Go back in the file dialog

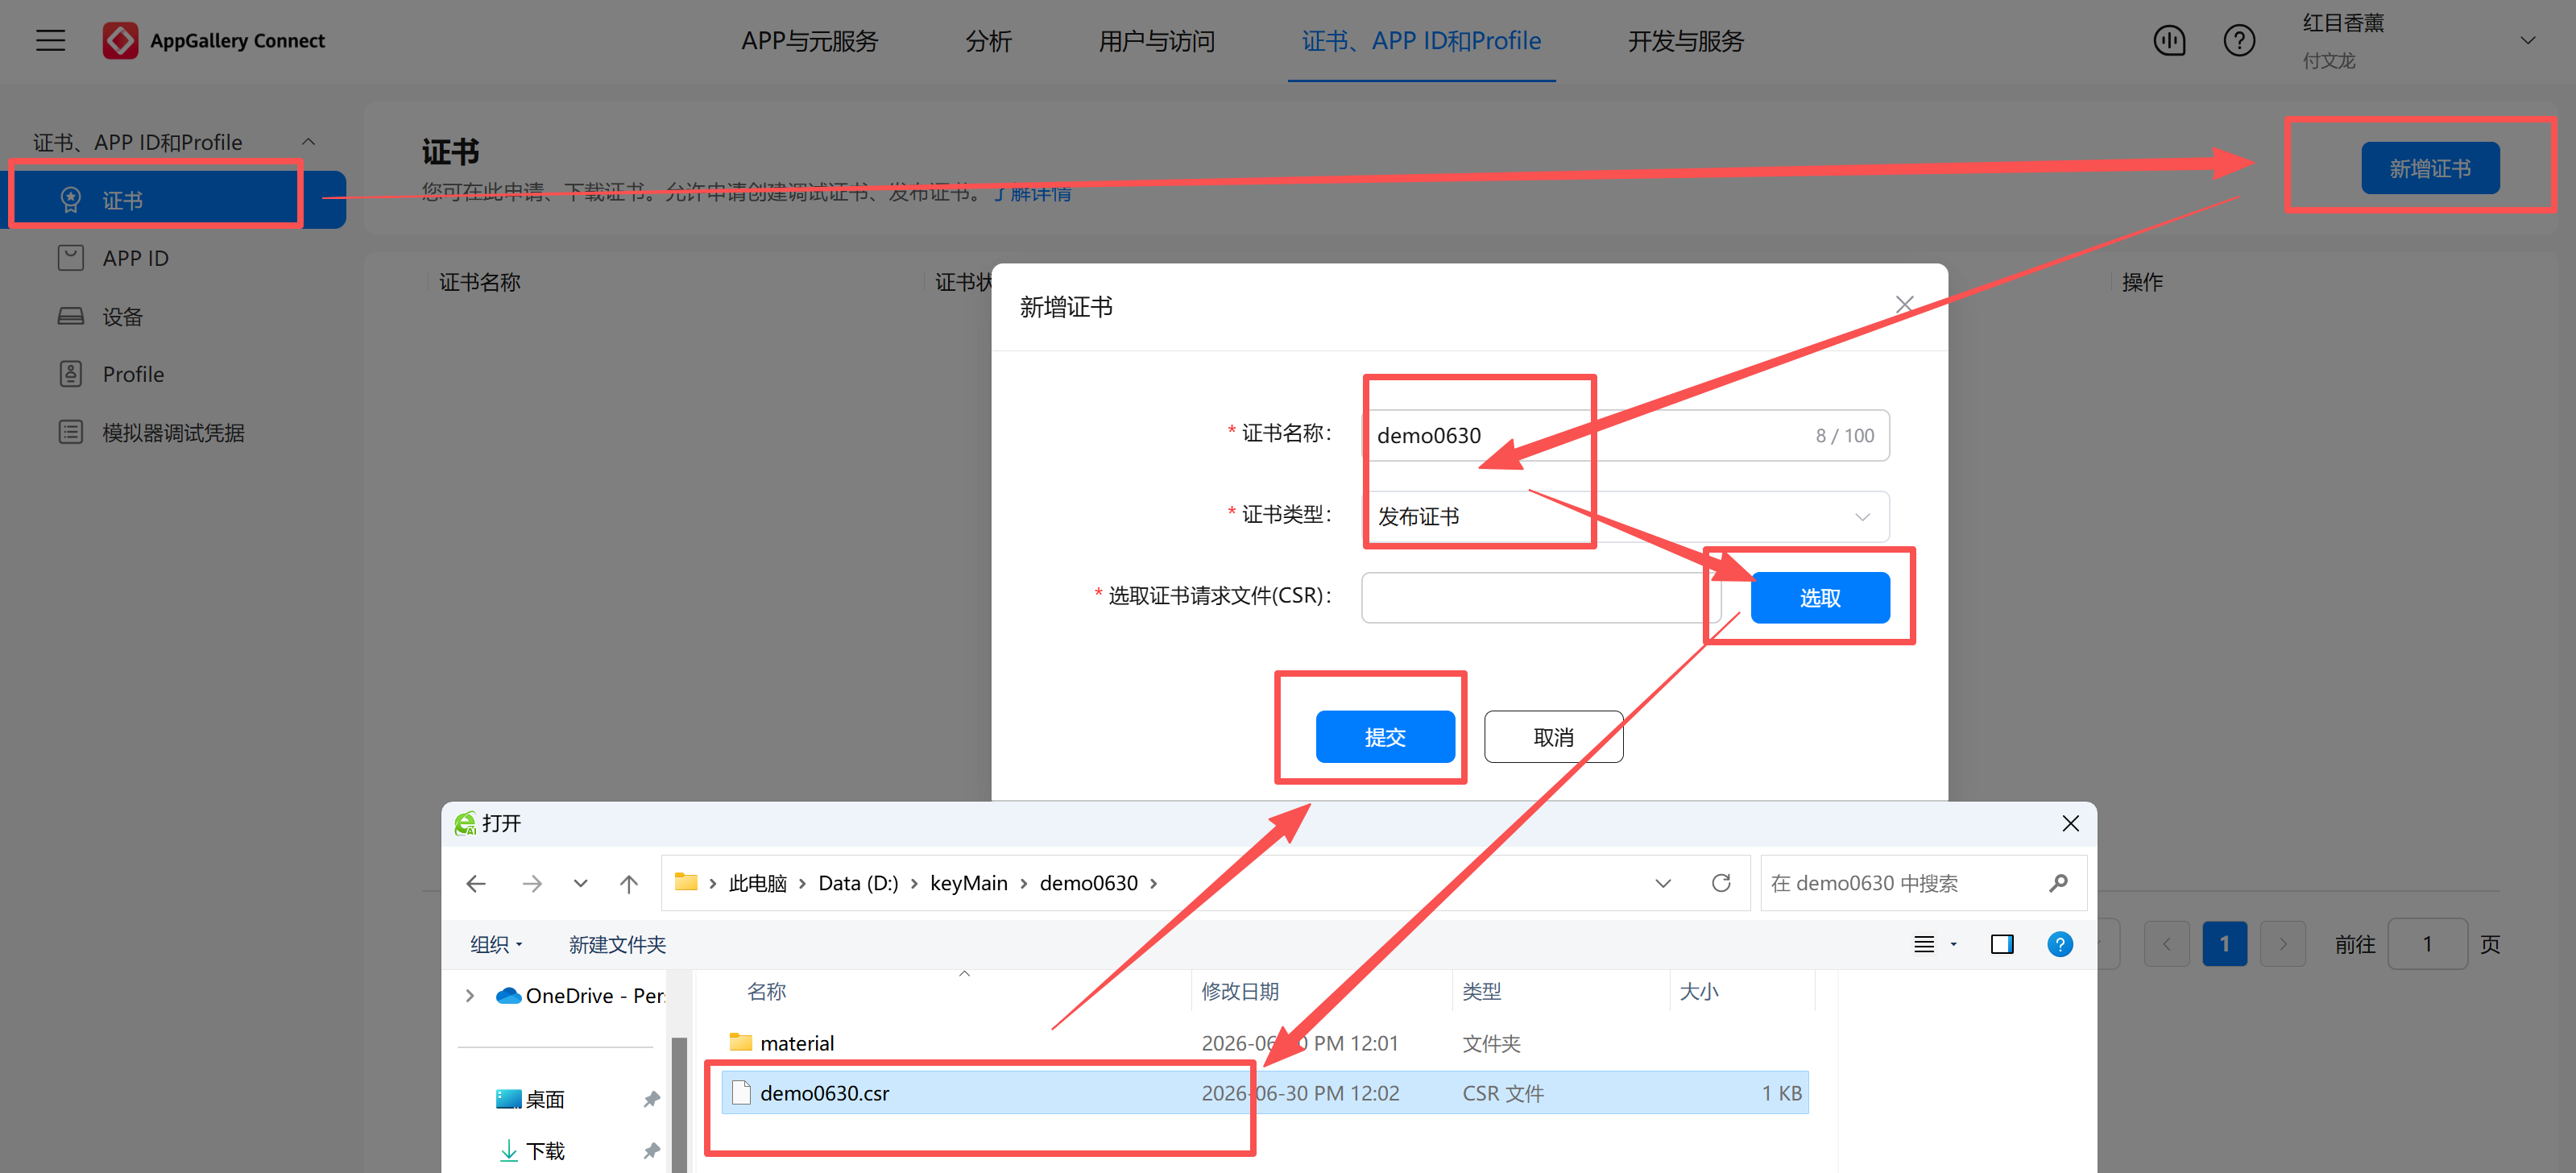(476, 883)
